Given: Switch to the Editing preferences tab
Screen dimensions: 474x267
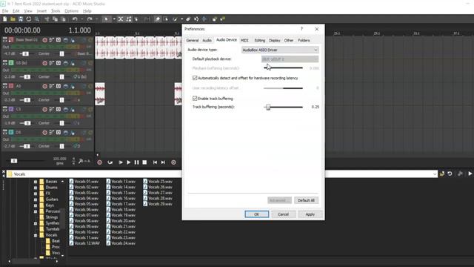Looking at the screenshot, I should coord(260,40).
